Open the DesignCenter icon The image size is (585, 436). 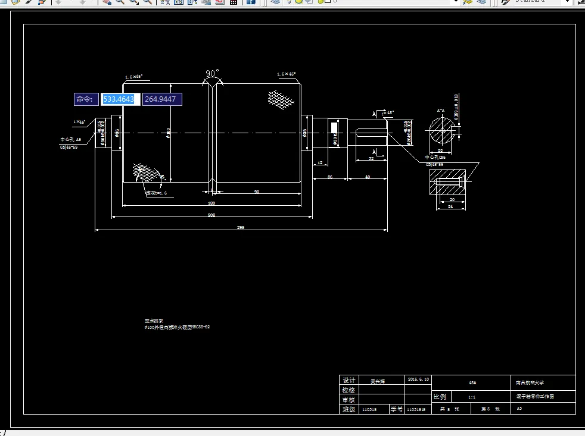tap(179, 2)
